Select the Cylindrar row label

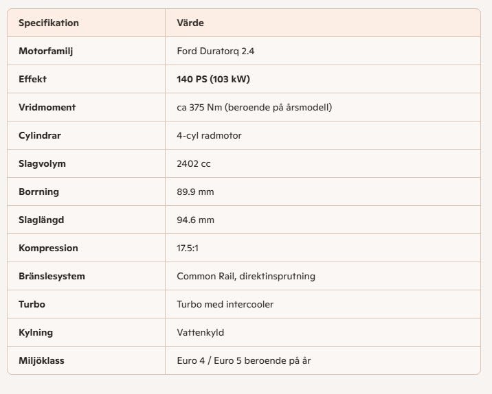coord(40,135)
